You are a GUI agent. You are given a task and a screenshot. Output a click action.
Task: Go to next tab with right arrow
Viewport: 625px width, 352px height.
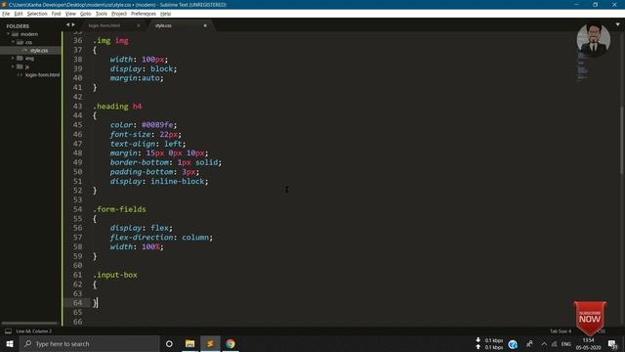(73, 24)
